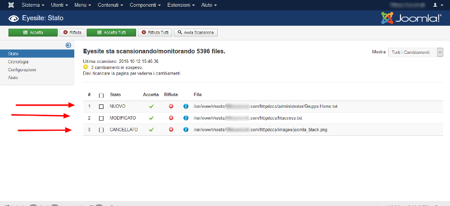Viewport: 450px width, 206px height.
Task: Click the Joomla! brand logo on the right
Action: (411, 18)
